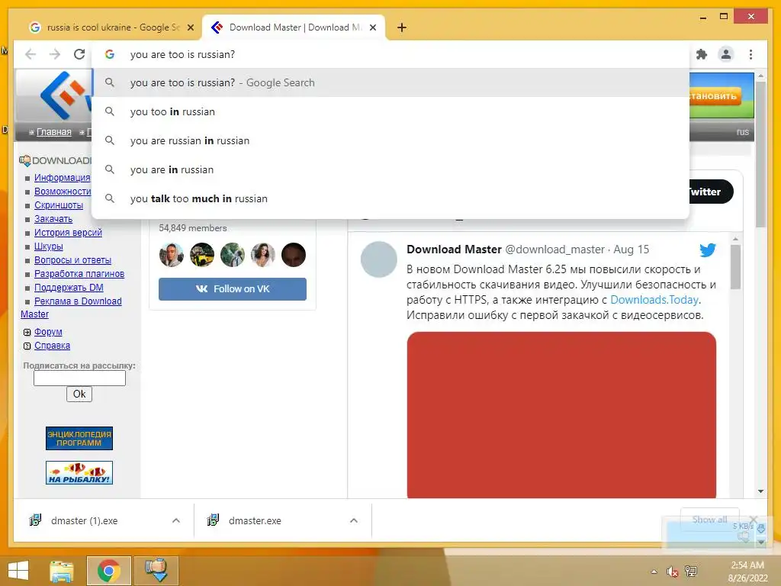Open the Chrome profile avatar icon

[x=726, y=54]
